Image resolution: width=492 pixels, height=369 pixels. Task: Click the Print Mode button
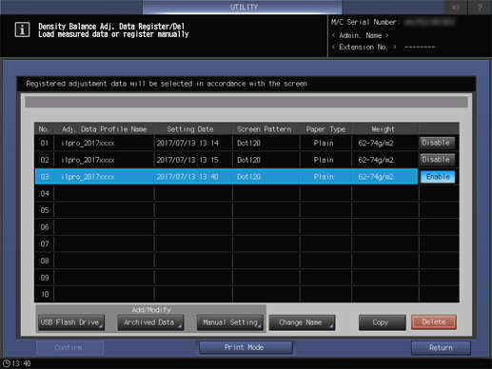246,347
